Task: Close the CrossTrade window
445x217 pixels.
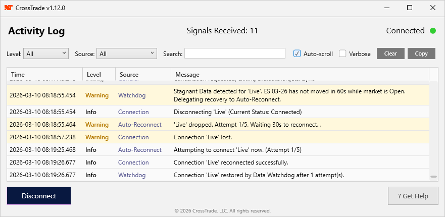Action: pos(433,8)
